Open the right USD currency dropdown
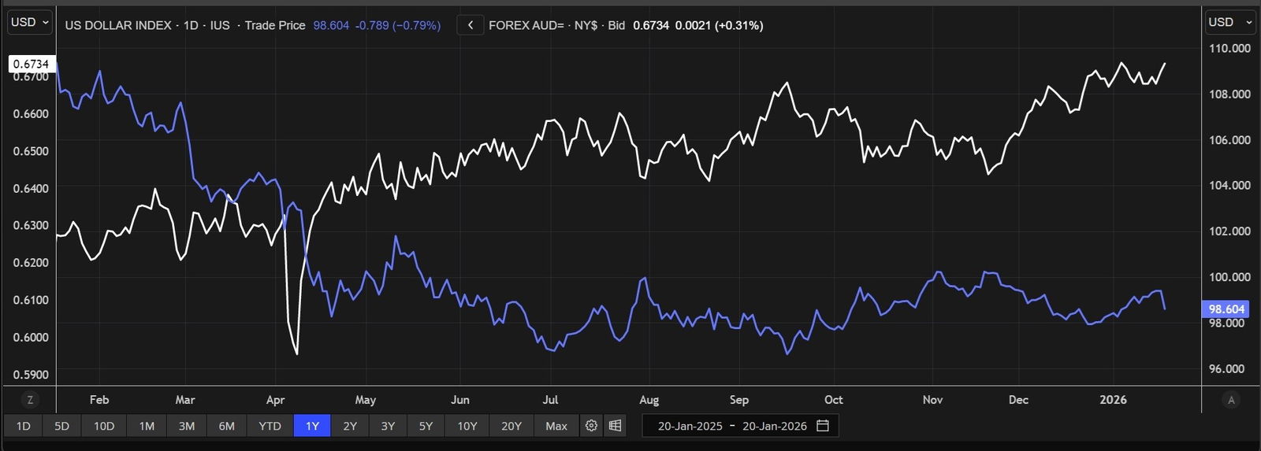The width and height of the screenshot is (1261, 451). point(1229,22)
